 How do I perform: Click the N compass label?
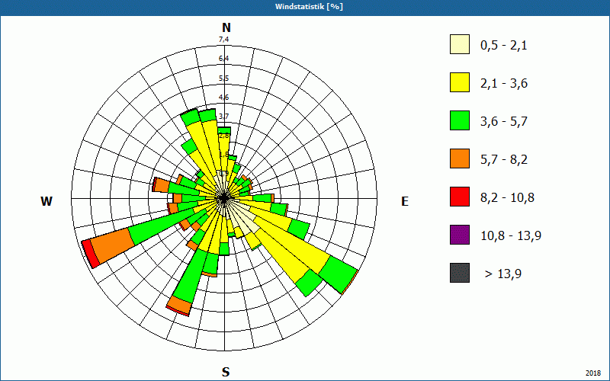(x=226, y=27)
